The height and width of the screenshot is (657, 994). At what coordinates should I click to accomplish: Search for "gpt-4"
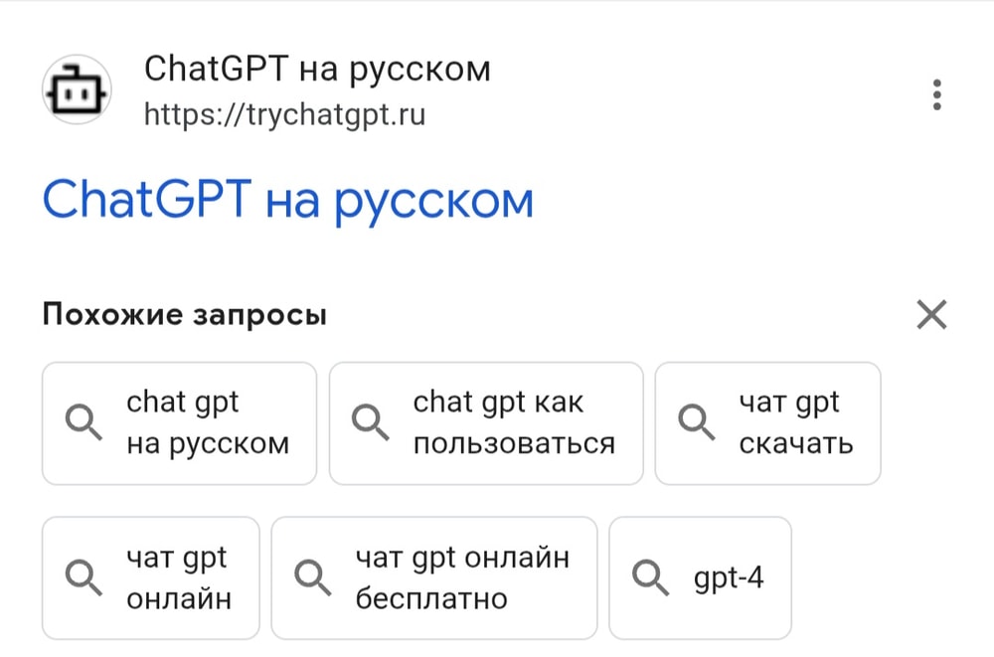click(x=700, y=576)
